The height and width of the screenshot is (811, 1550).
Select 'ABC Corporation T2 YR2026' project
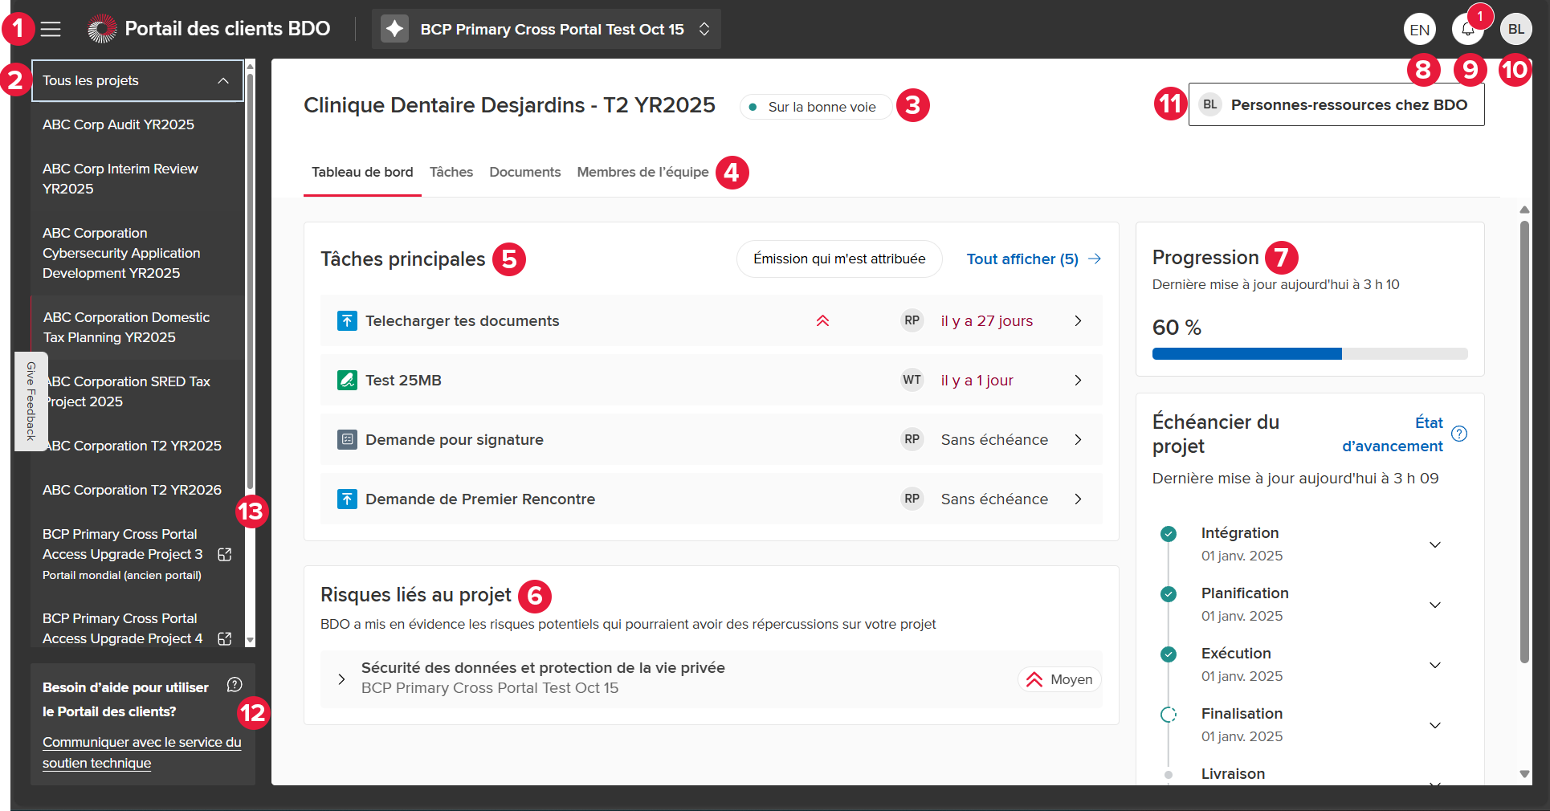click(137, 490)
